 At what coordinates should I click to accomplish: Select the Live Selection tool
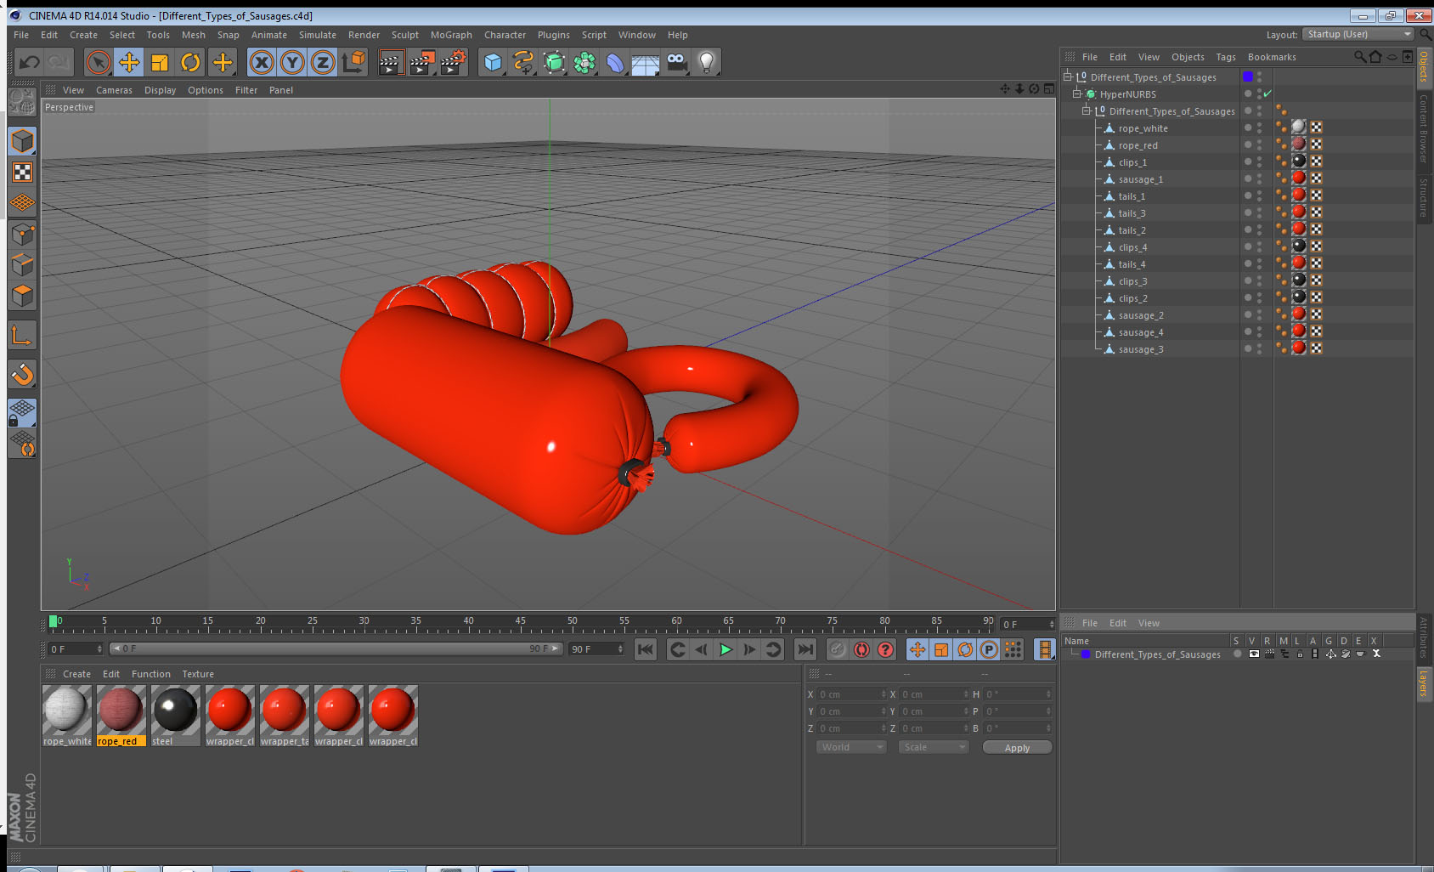[x=99, y=62]
